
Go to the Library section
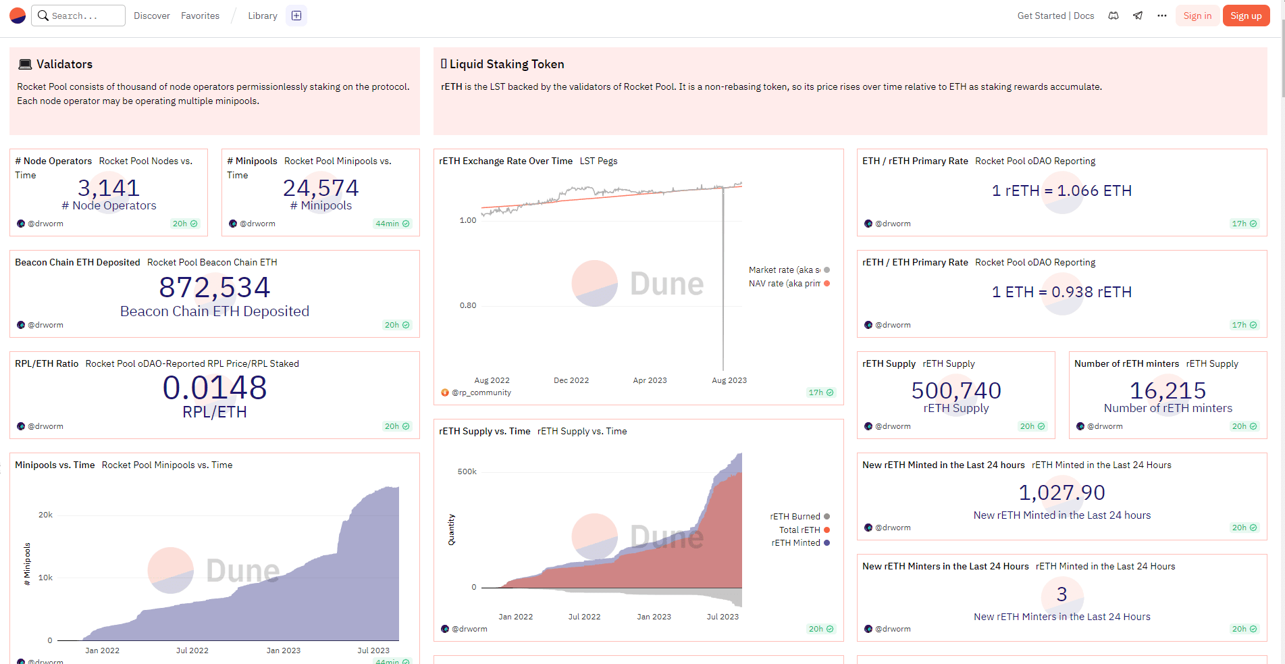tap(263, 16)
